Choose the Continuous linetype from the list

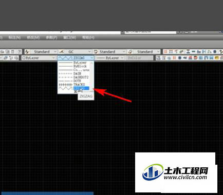pos(75,70)
